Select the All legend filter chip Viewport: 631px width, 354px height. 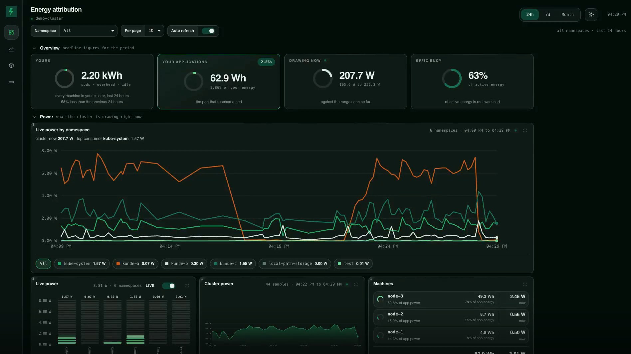click(43, 264)
